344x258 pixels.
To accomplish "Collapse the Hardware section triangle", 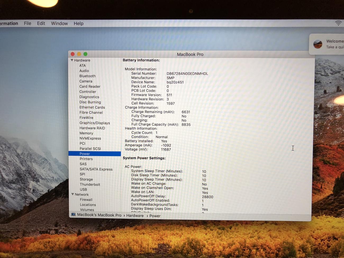I will click(72, 60).
